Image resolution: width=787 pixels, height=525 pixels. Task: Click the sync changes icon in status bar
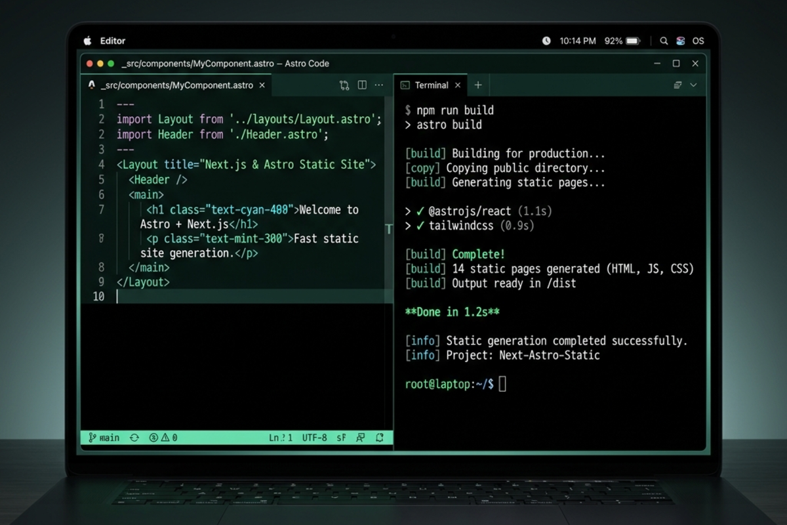tap(134, 438)
